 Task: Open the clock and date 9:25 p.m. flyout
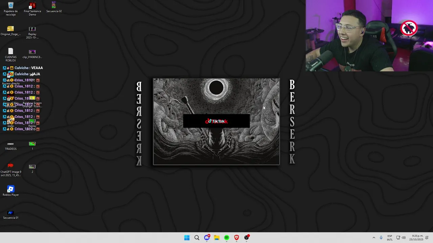tap(416, 238)
